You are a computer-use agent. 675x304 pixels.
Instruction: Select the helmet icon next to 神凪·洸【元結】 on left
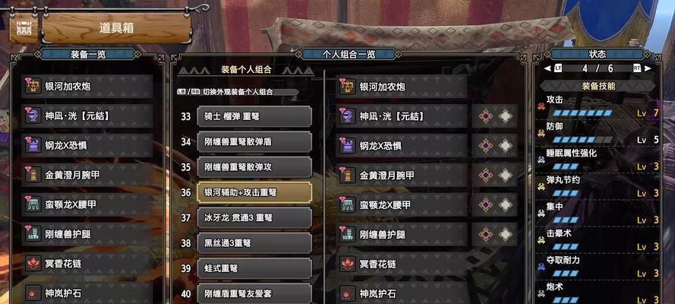point(33,116)
